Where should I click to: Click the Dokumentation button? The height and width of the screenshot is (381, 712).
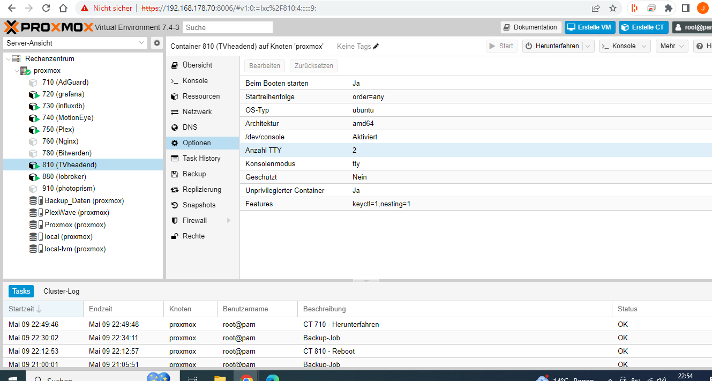[531, 27]
